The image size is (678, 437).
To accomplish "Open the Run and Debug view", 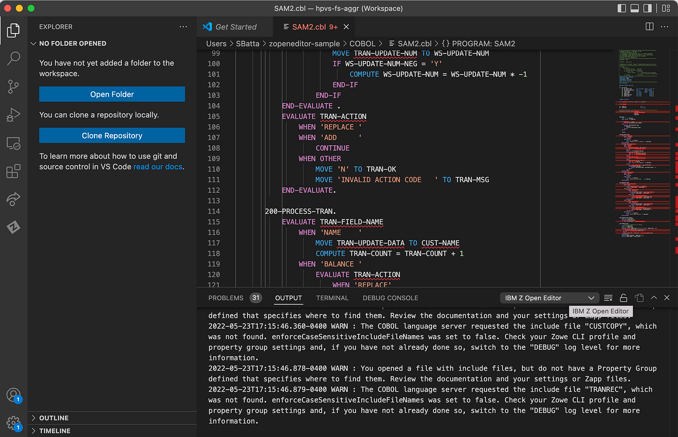I will [x=14, y=115].
